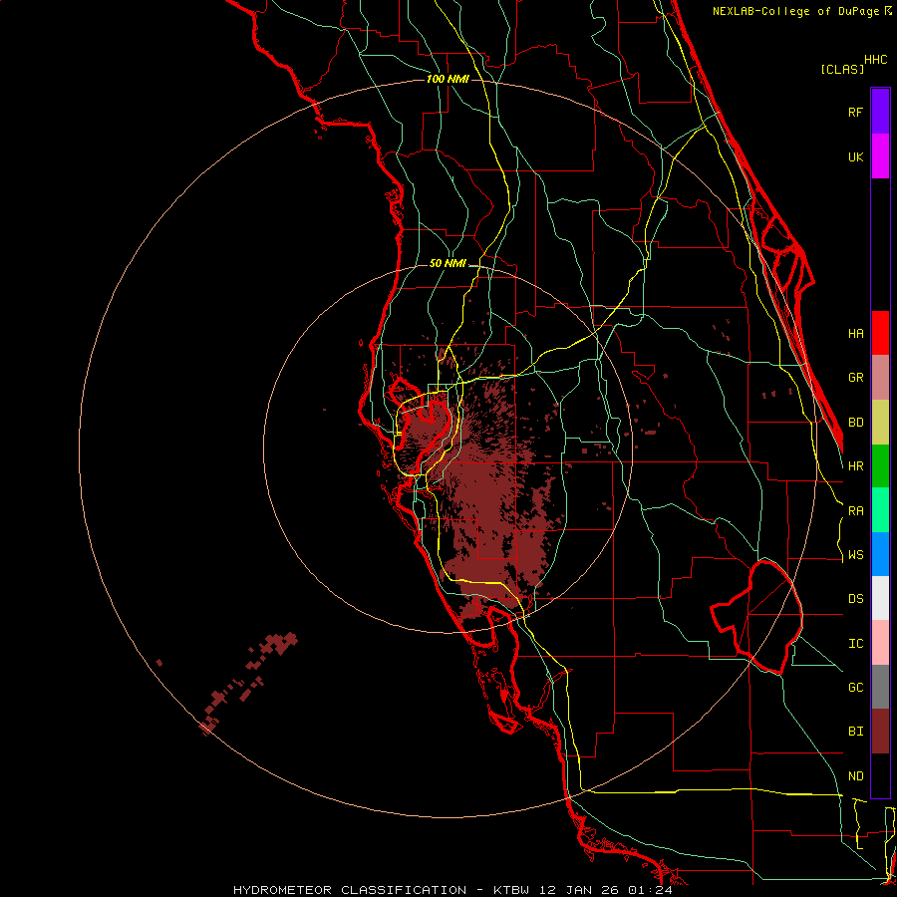Click the BI legend label
Image resolution: width=897 pixels, height=897 pixels.
coord(855,732)
